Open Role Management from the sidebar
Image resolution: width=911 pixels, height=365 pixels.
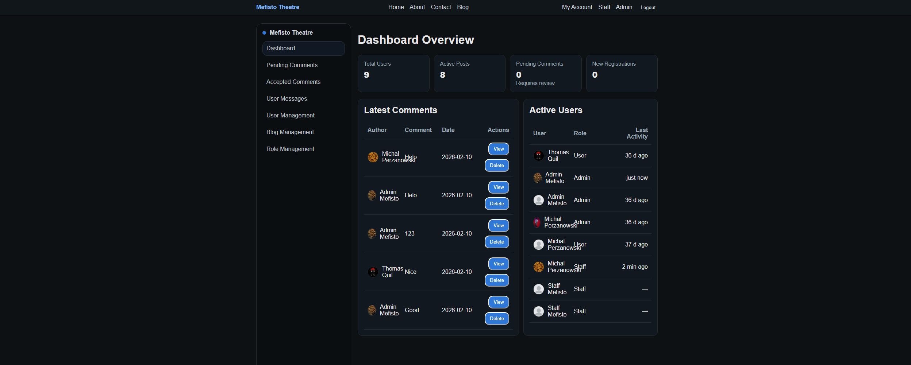[290, 149]
